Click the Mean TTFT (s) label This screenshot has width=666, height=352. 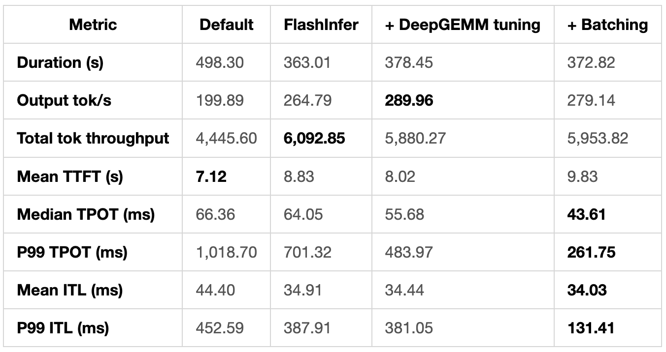tap(69, 176)
